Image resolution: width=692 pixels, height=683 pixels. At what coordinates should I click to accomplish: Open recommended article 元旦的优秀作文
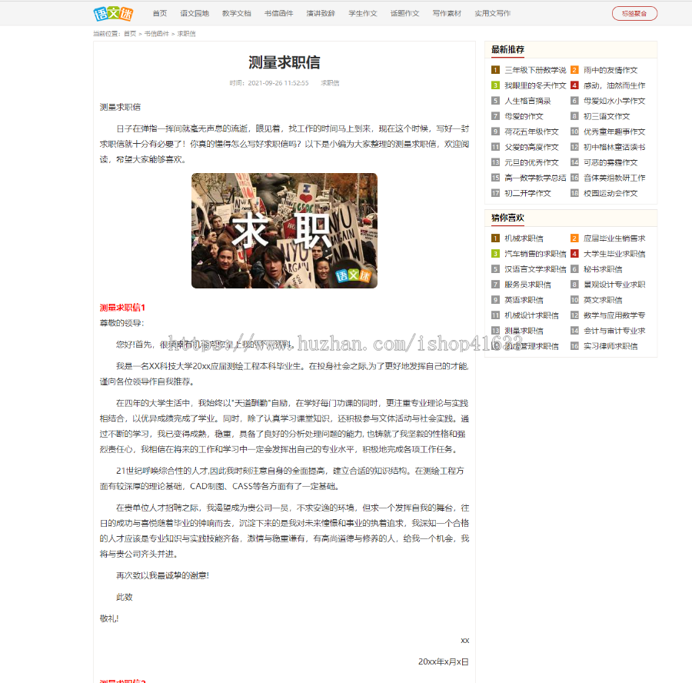tap(531, 163)
